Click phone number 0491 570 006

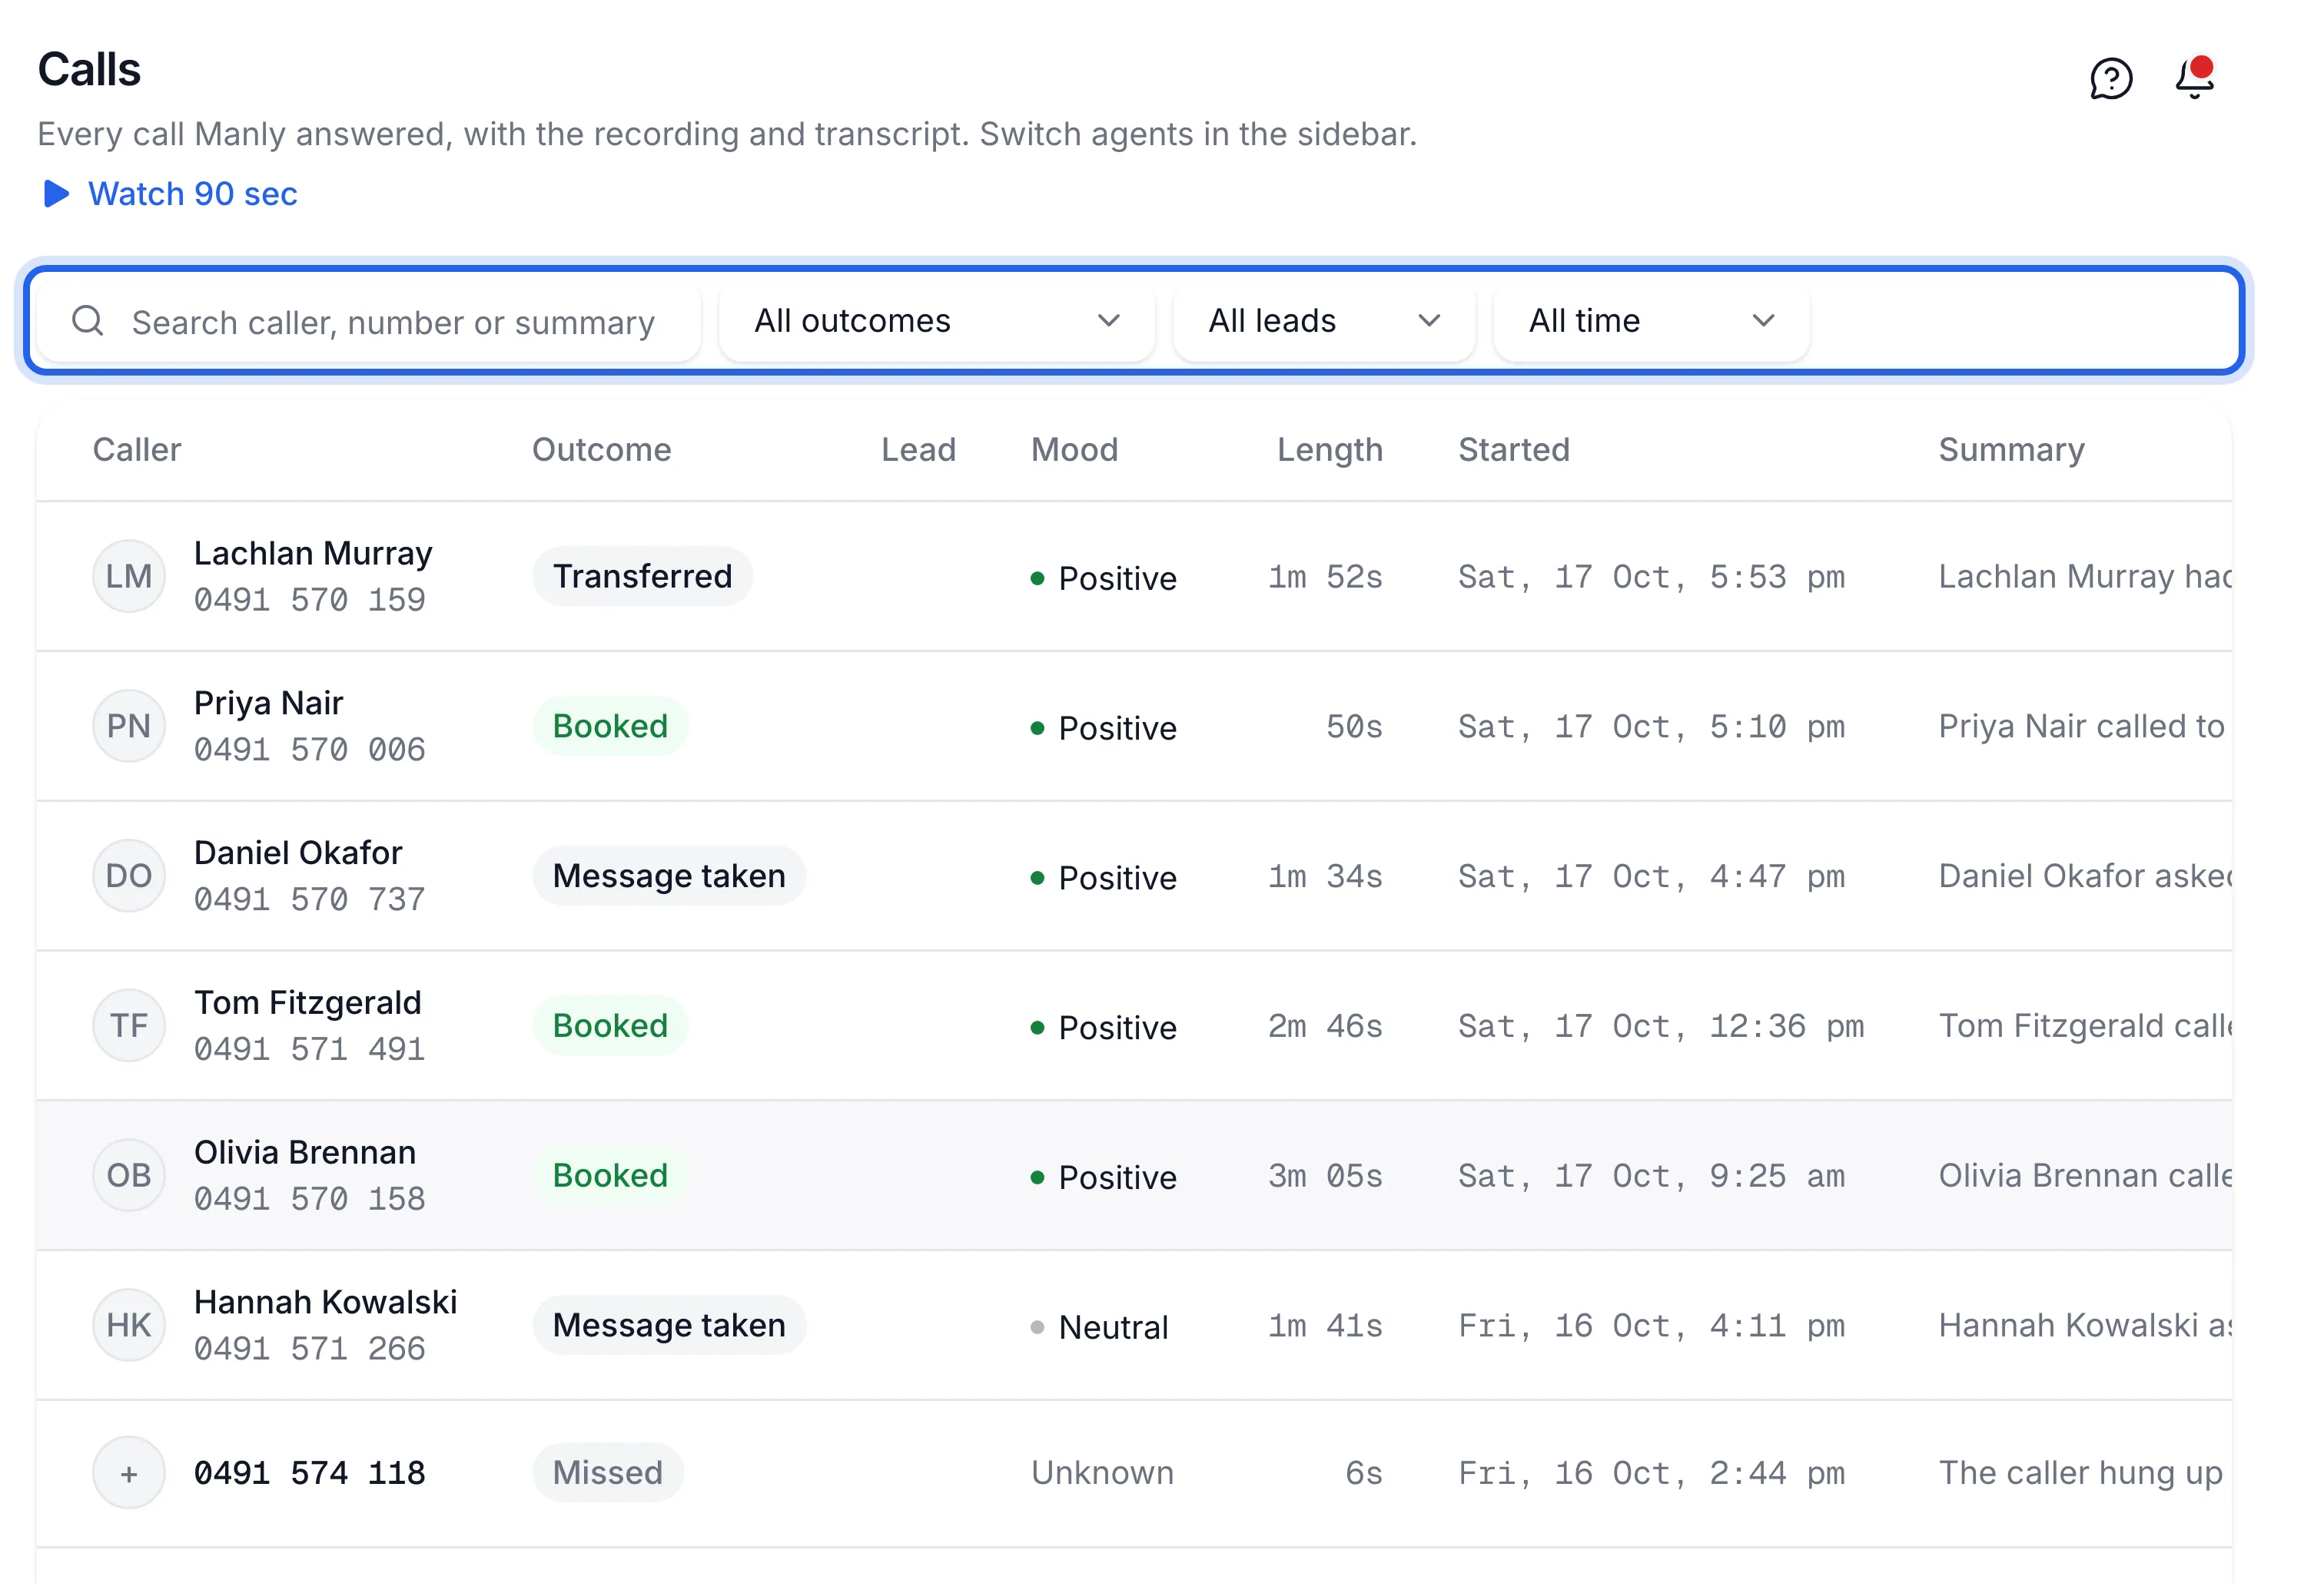click(x=310, y=750)
